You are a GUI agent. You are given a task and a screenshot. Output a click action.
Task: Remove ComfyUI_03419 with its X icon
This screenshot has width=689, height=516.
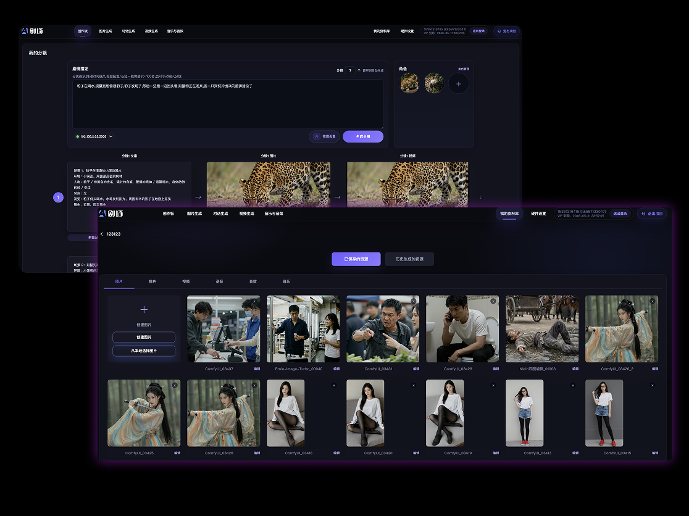[x=493, y=385]
